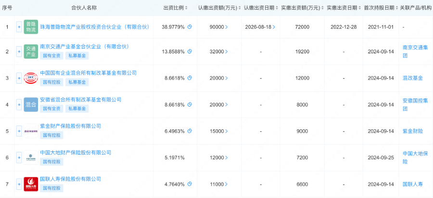The width and height of the screenshot is (433, 198).
Task: Expand the 国联人寿保险 row plus button
Action: coord(19,184)
